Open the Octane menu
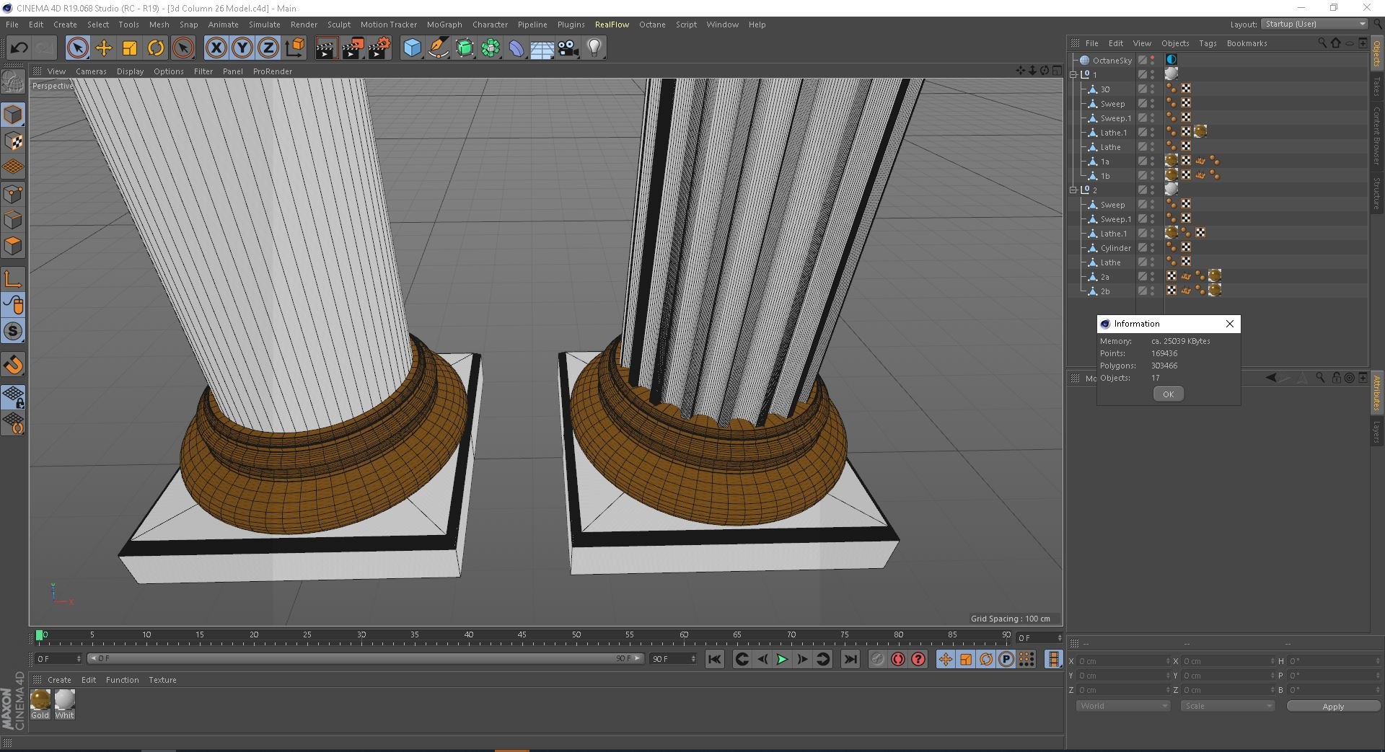 pyautogui.click(x=652, y=25)
